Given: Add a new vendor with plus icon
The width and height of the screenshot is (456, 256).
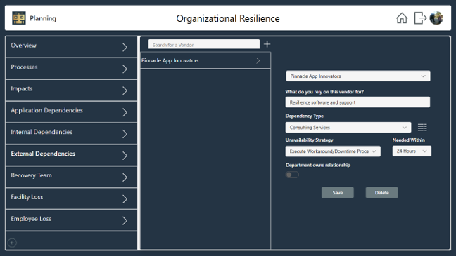Looking at the screenshot, I should point(267,44).
